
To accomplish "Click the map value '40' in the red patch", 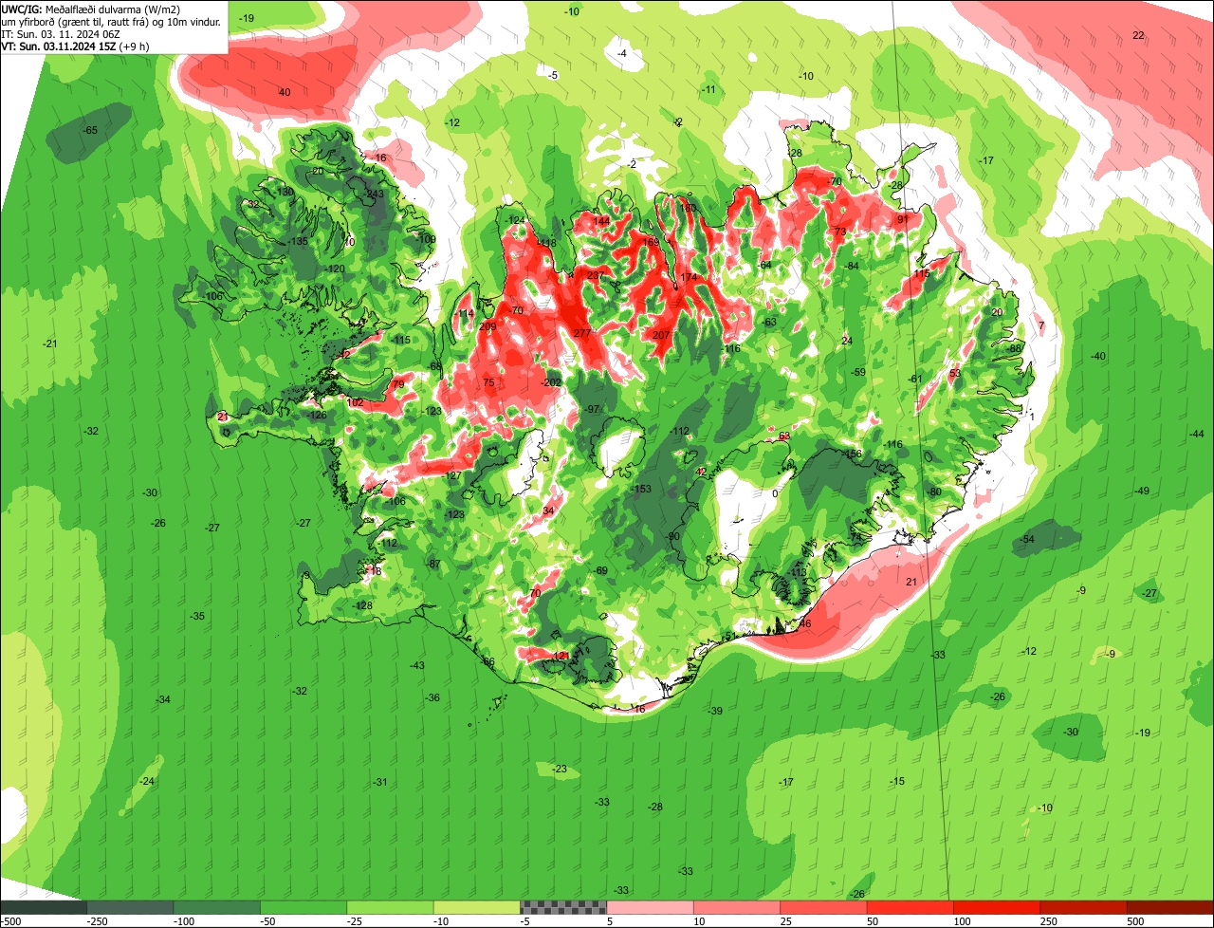I will 285,92.
